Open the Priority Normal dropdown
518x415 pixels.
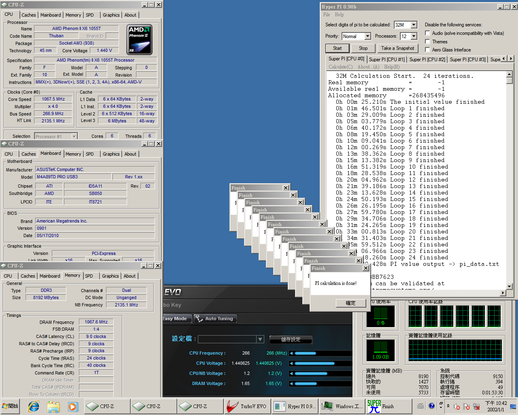(x=367, y=36)
